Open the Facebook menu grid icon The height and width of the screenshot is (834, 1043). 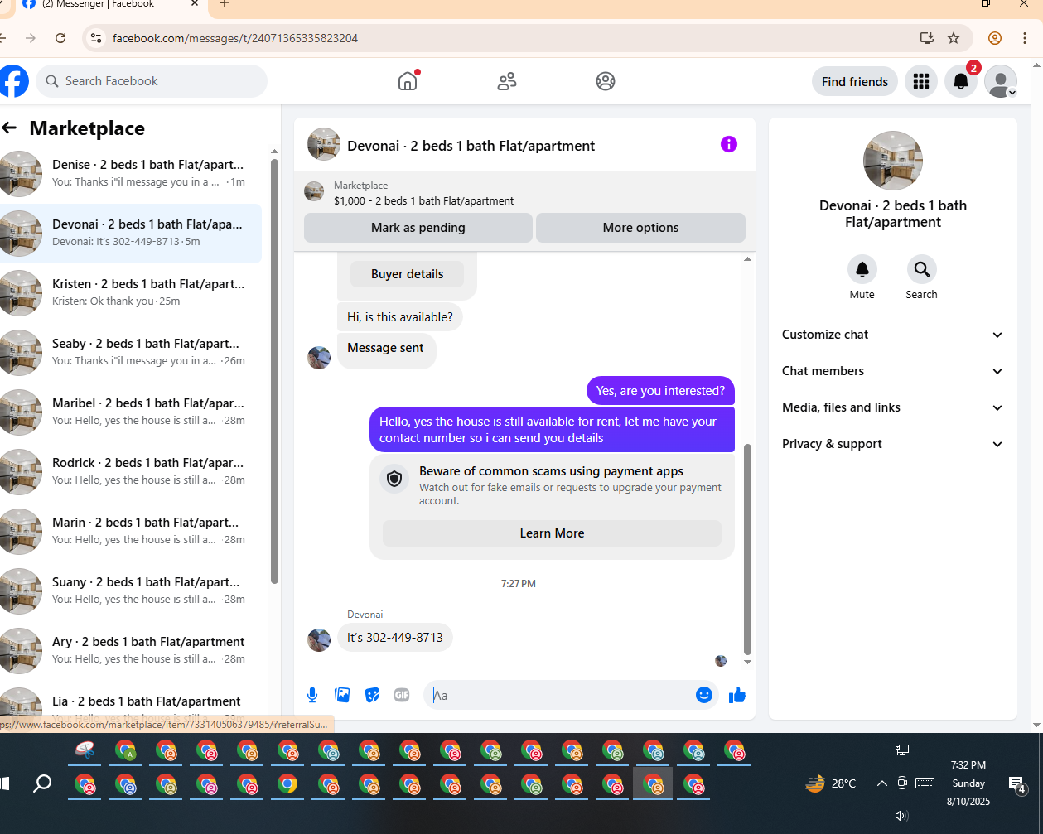pos(921,81)
